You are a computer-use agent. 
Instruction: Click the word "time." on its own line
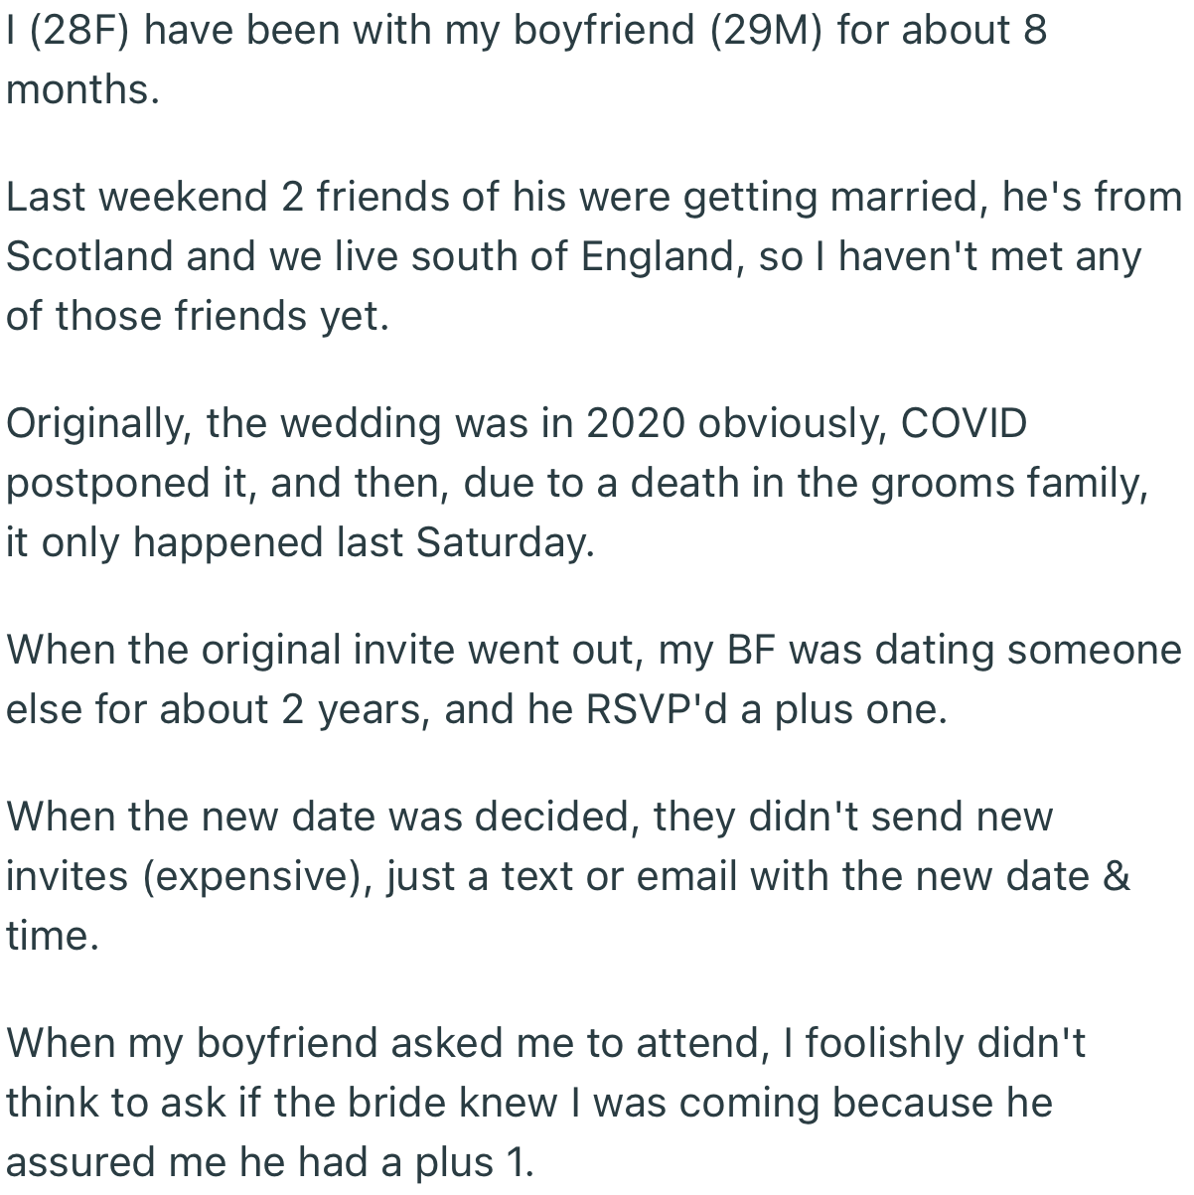53,936
